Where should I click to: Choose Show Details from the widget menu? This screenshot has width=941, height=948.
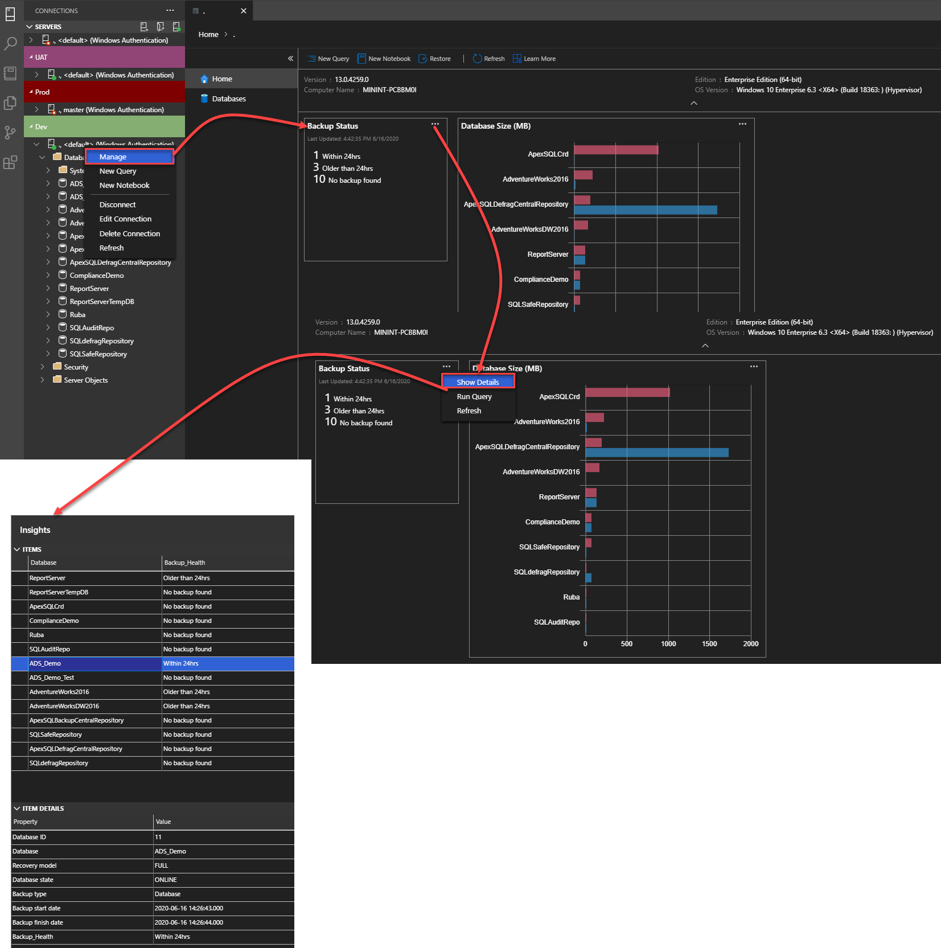point(478,382)
